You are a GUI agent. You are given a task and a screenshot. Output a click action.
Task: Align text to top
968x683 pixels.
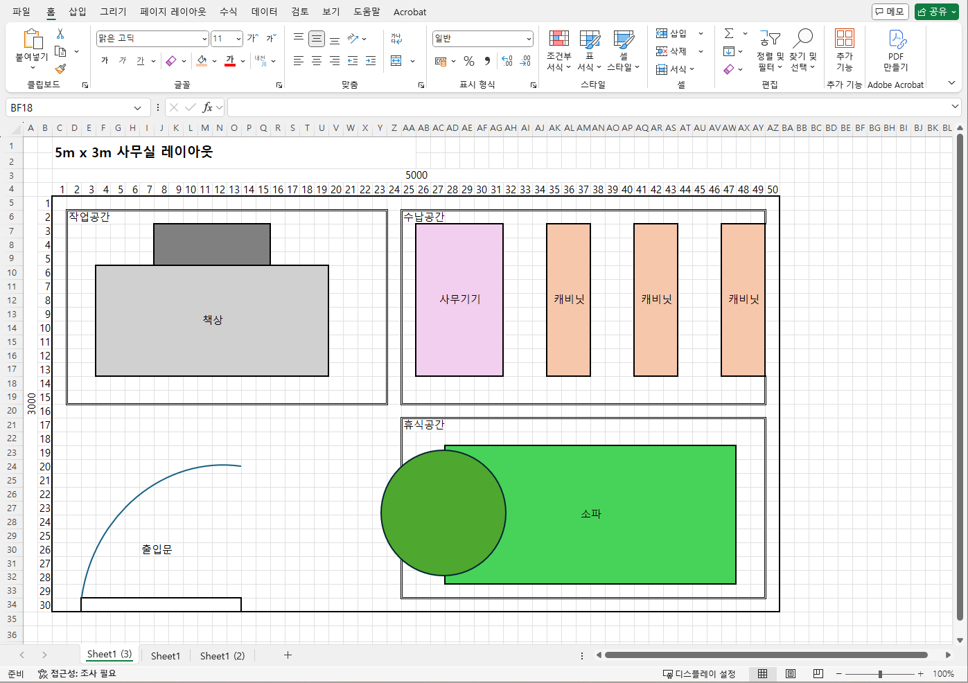pos(299,39)
